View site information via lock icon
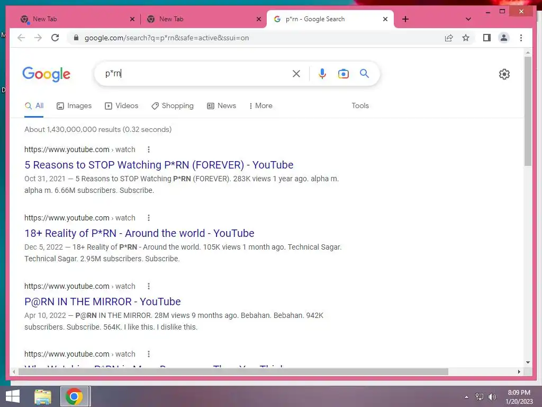 coord(76,38)
